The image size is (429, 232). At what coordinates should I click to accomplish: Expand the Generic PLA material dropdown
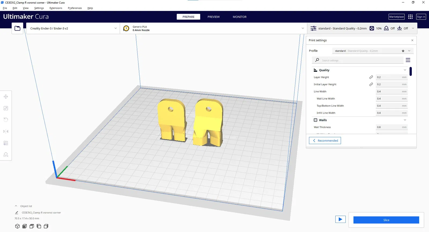[x=213, y=28]
